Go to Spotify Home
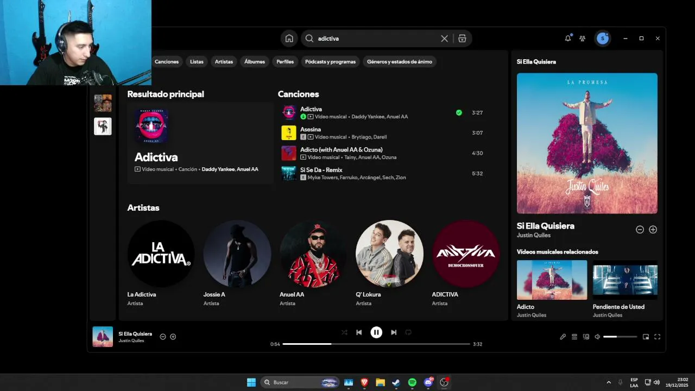This screenshot has height=391, width=695. pyautogui.click(x=289, y=39)
